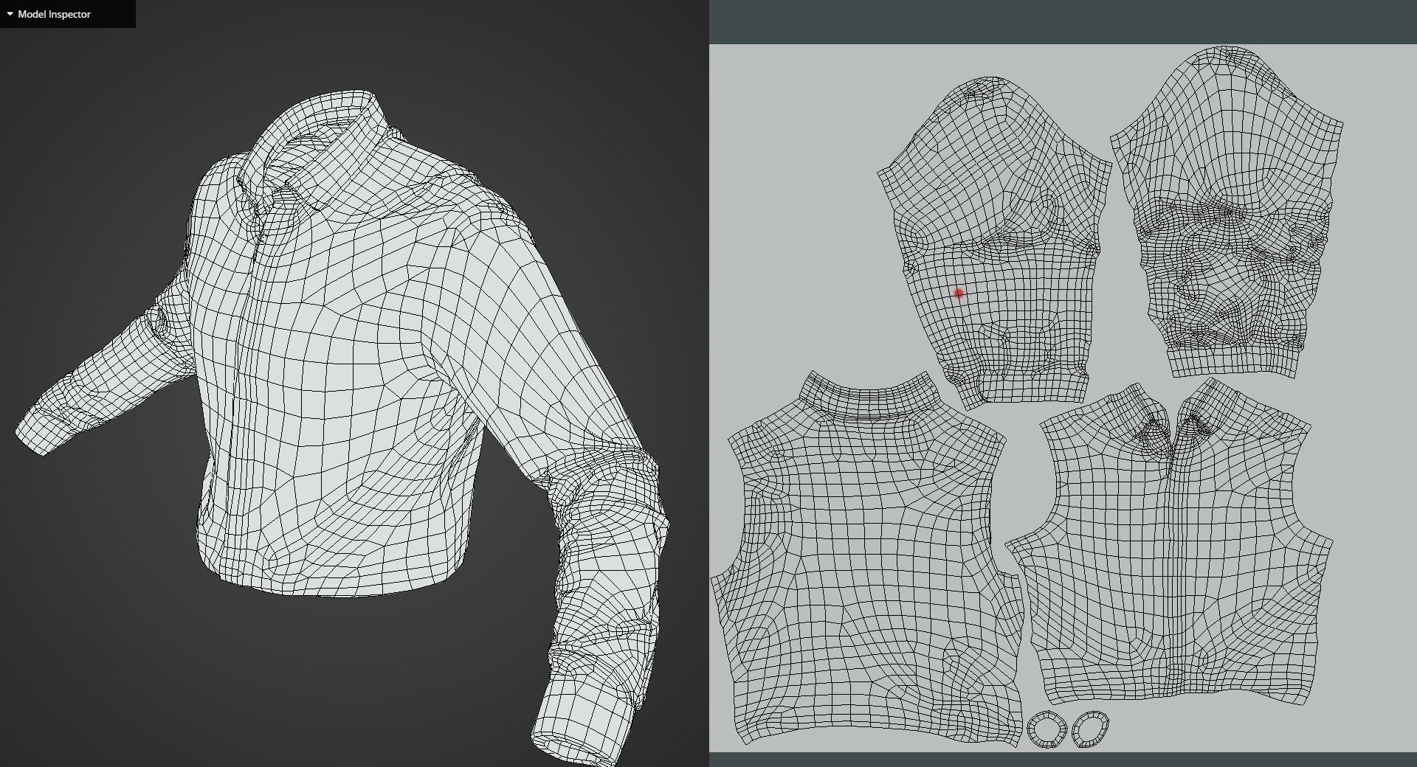
Task: Click the left small ring-shaped UV island
Action: (1047, 729)
